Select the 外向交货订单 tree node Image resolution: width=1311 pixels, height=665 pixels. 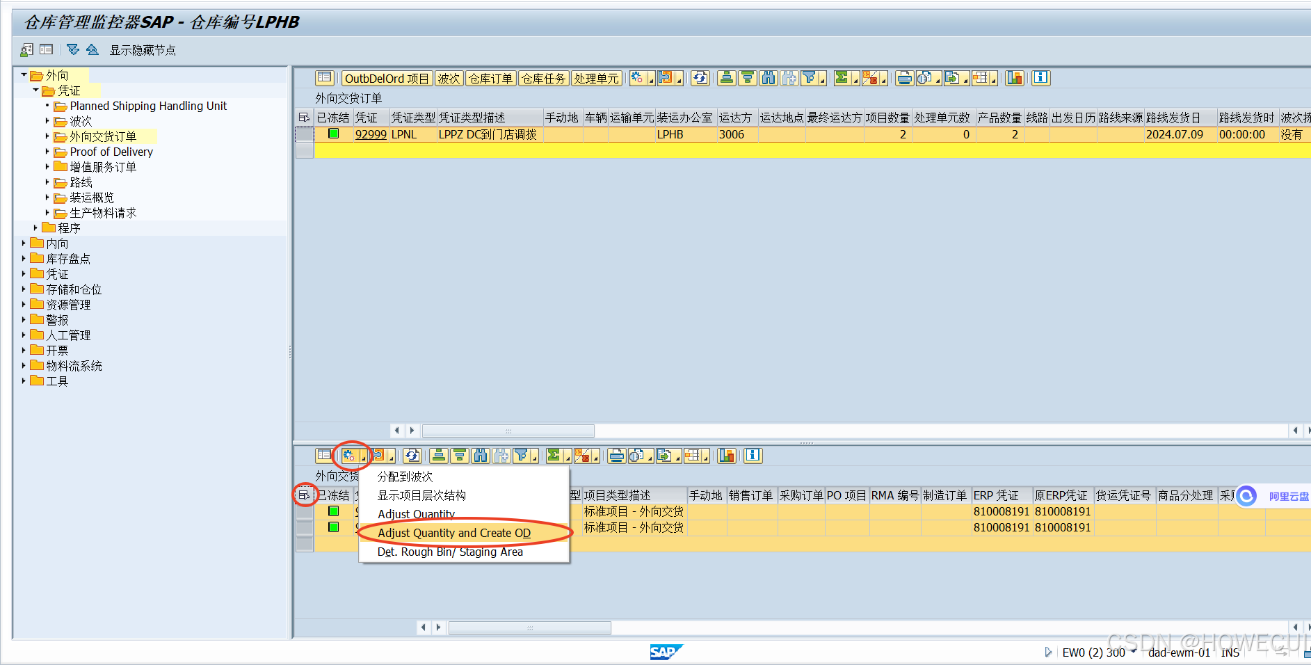(x=103, y=136)
